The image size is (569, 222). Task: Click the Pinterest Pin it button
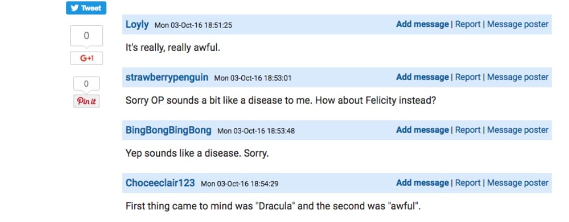tap(86, 101)
